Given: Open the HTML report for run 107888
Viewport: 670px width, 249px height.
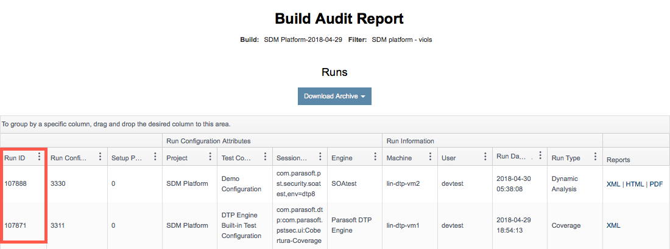Looking at the screenshot, I should tap(635, 184).
